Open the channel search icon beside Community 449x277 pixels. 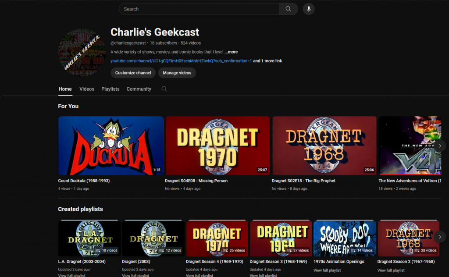click(x=164, y=89)
